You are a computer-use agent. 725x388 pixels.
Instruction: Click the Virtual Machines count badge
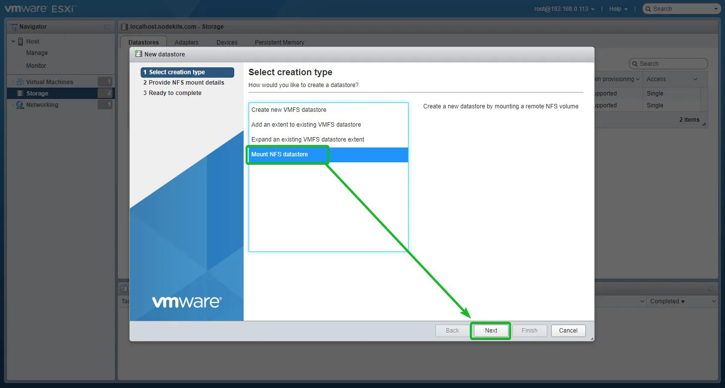click(105, 82)
